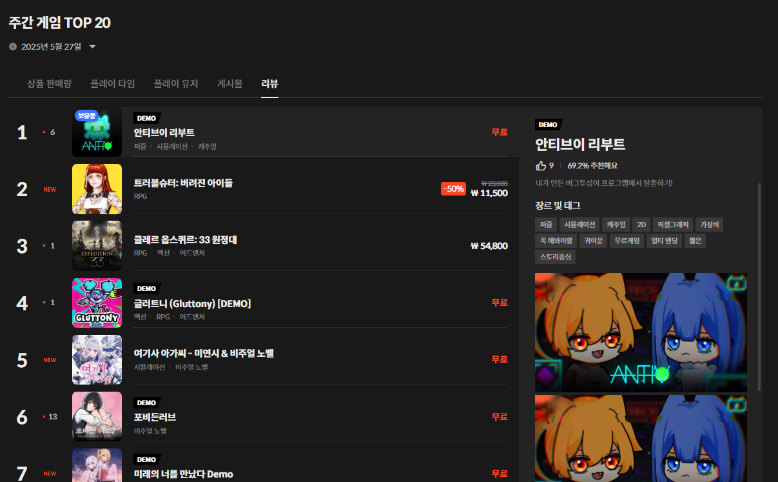Viewport: 778px width, 482px height.
Task: Select the 캐주얼 tag in the detail panel
Action: [x=616, y=225]
